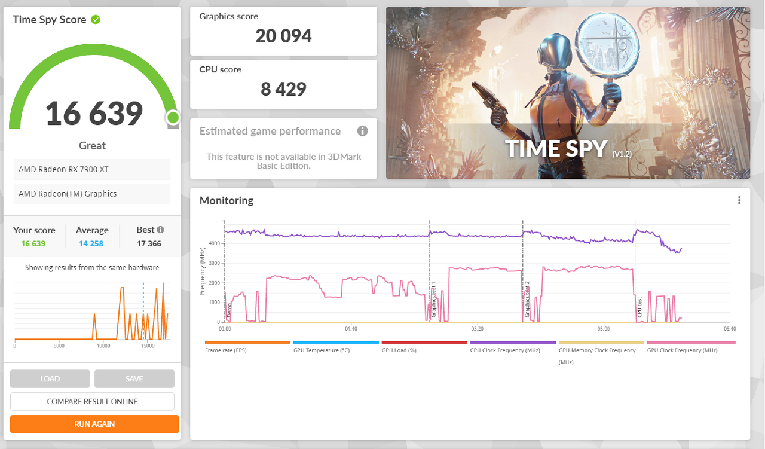Click the gauge indicator knob on the score arc

click(173, 117)
